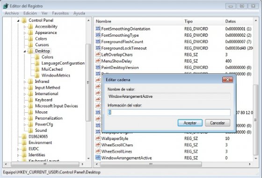The height and width of the screenshot is (178, 262).
Task: Open the Archivo menu
Action: (12, 13)
